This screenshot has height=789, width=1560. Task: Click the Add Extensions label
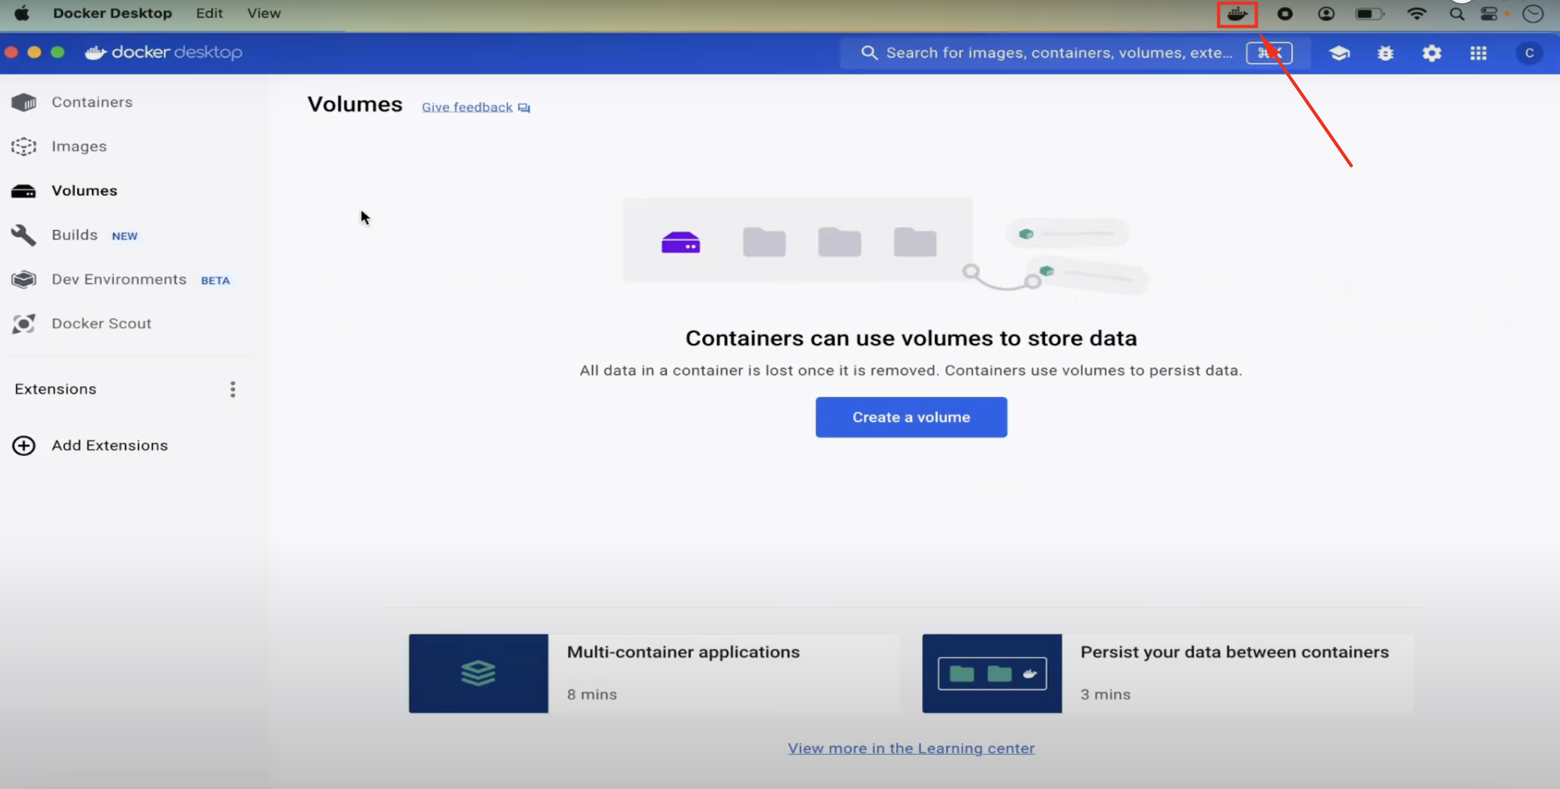pyautogui.click(x=110, y=445)
